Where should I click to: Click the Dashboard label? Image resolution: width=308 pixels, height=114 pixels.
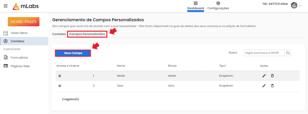pyautogui.click(x=196, y=8)
